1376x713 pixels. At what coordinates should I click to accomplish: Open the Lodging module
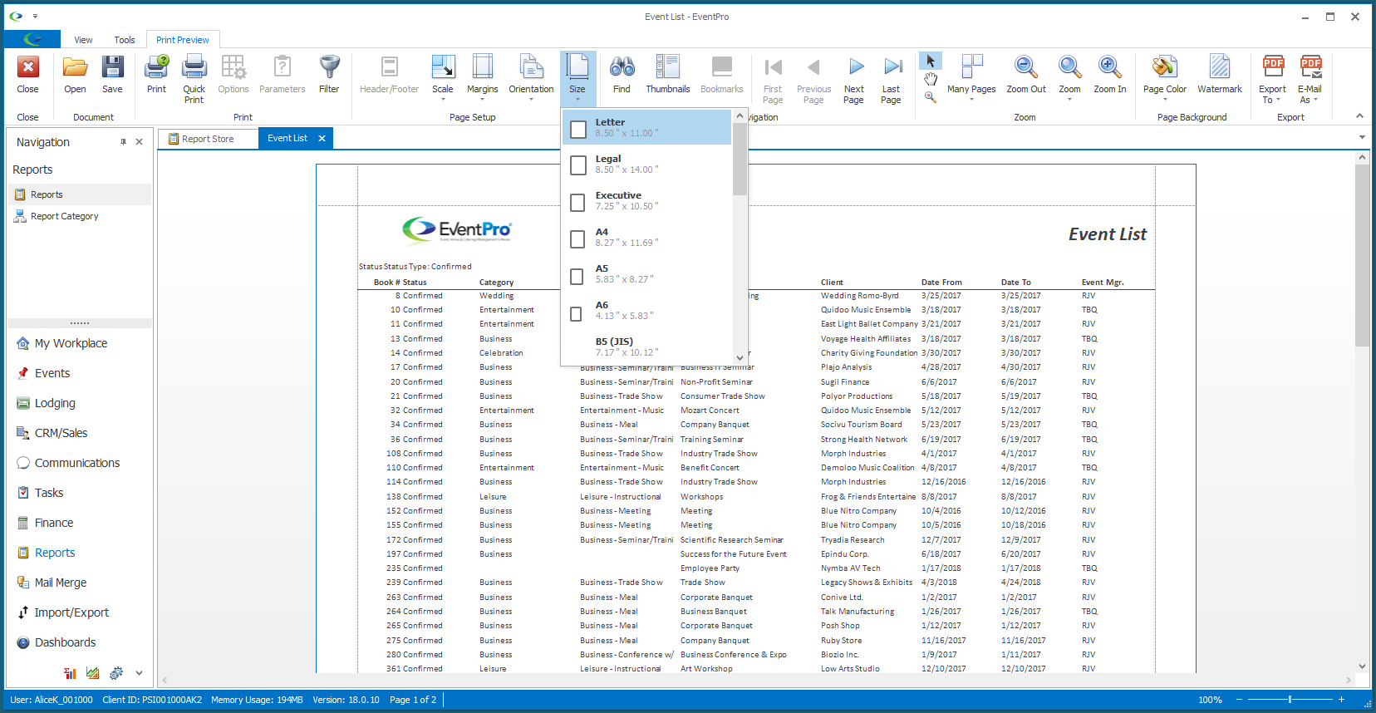[x=55, y=403]
